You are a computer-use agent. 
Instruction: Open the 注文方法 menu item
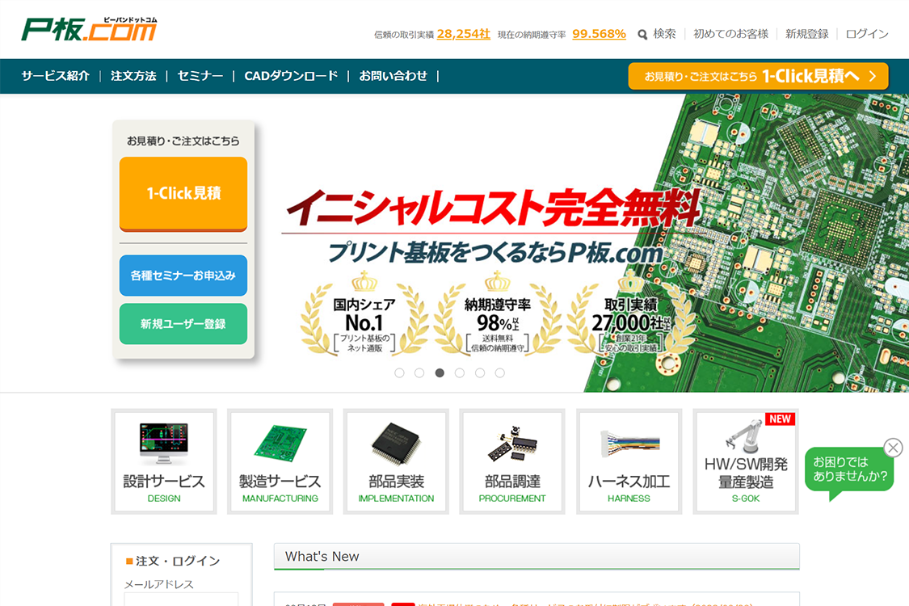(x=133, y=76)
